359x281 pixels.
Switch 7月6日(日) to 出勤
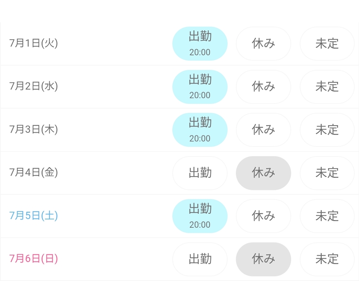tap(200, 259)
